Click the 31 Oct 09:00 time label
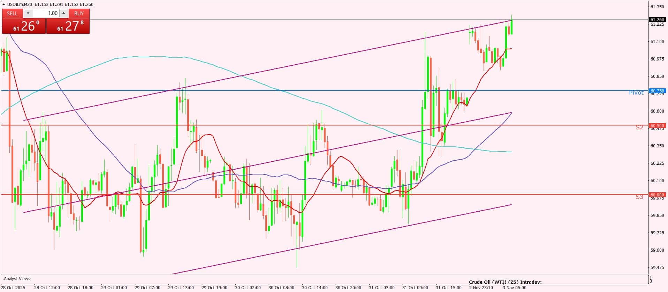Image resolution: width=668 pixels, height=292 pixels. click(415, 288)
